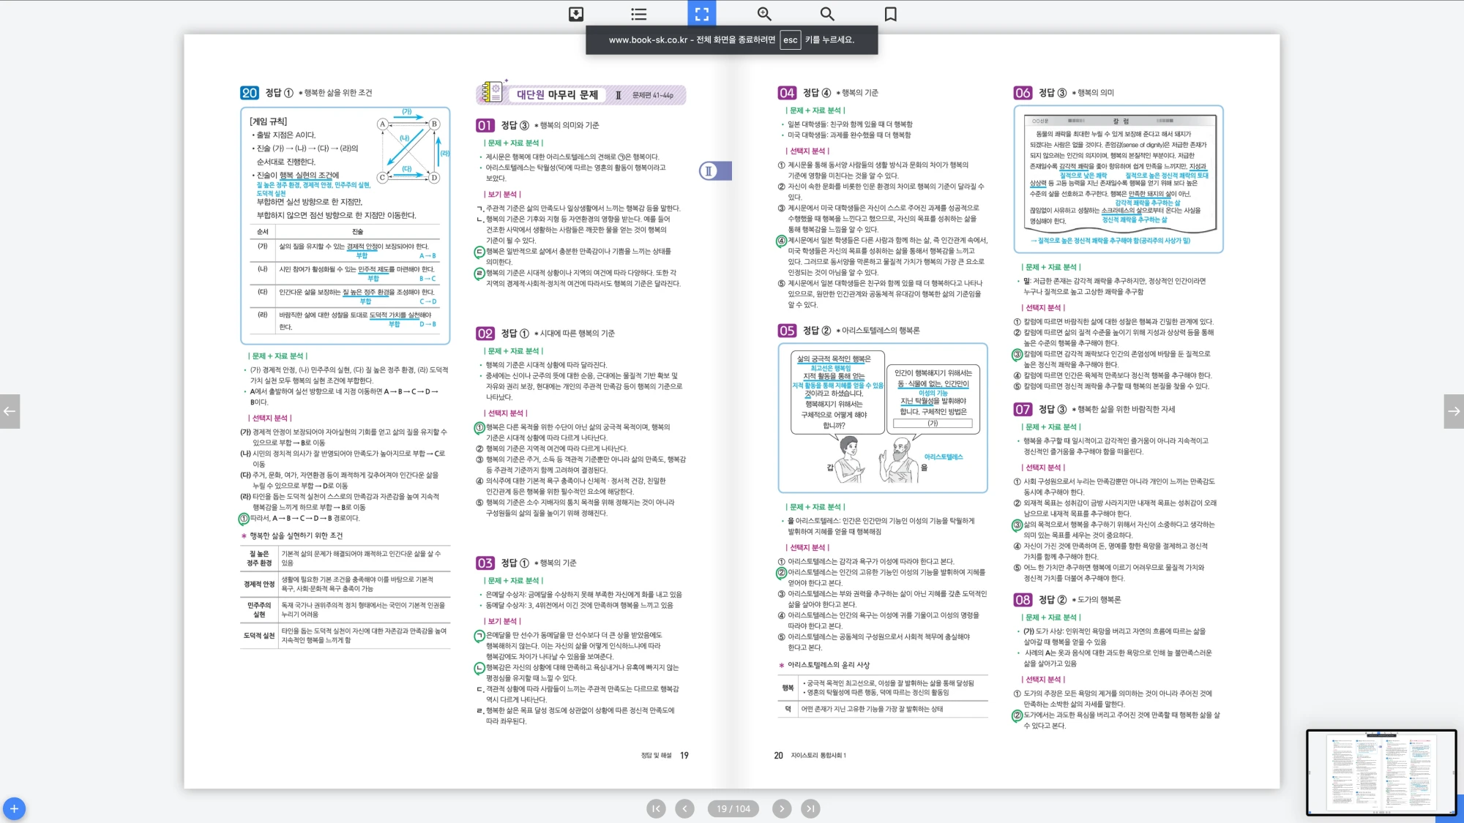Click the esc key hint in notification
This screenshot has width=1464, height=823.
click(790, 40)
